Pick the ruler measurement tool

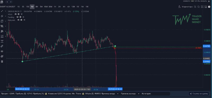click(x=2, y=46)
